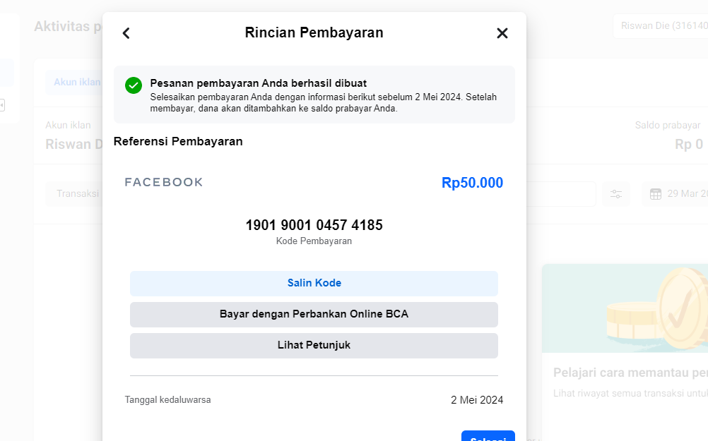
Task: Click the gold coin illustration card
Action: pyautogui.click(x=625, y=308)
